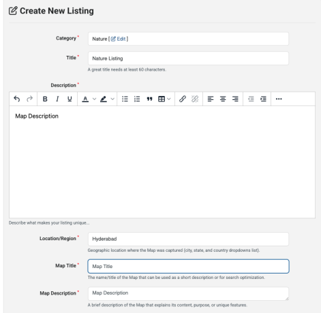
Task: Insert a hyperlink with link icon
Action: [x=183, y=99]
